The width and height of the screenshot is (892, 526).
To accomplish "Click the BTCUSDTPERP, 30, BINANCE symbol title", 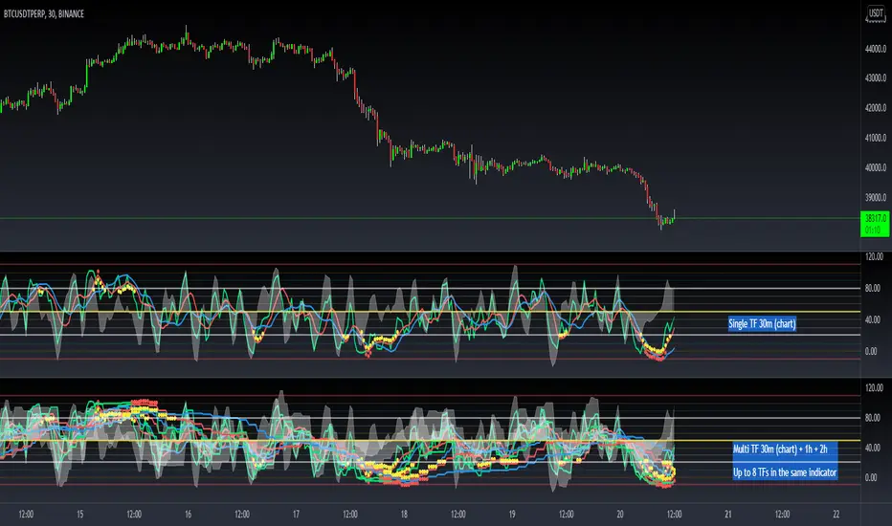I will pyautogui.click(x=44, y=13).
